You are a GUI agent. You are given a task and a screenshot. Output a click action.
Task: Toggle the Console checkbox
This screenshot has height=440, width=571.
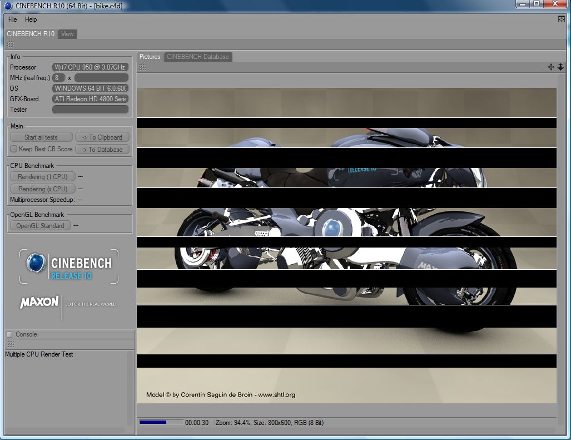tap(9, 334)
